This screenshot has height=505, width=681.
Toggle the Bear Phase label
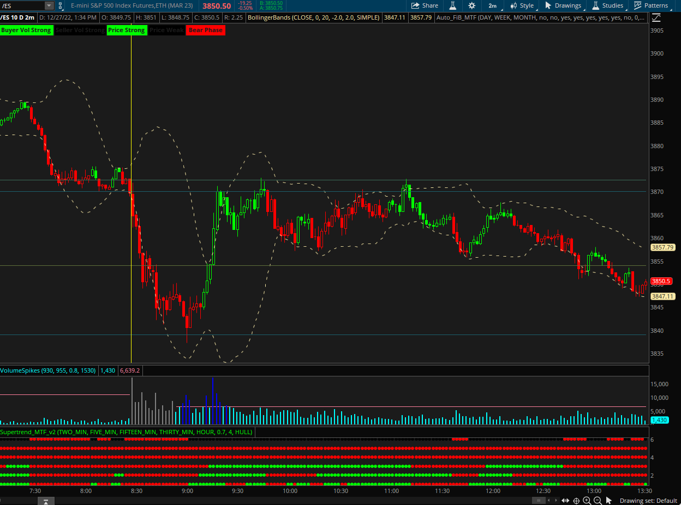tap(206, 30)
